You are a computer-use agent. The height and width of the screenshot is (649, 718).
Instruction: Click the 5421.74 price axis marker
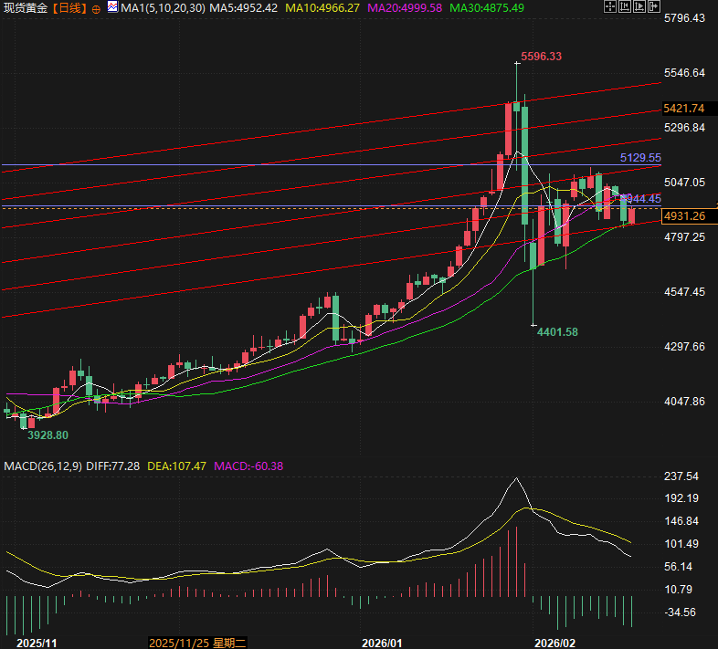(x=684, y=109)
